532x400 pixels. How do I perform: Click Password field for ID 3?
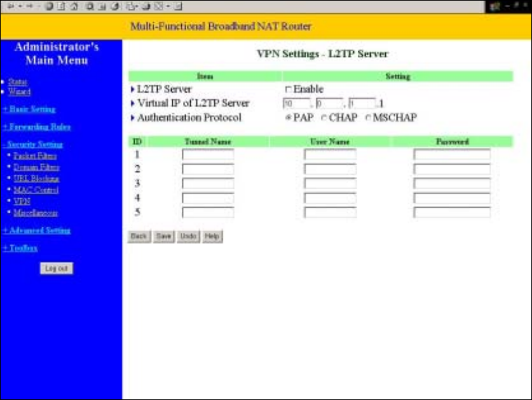[452, 183]
